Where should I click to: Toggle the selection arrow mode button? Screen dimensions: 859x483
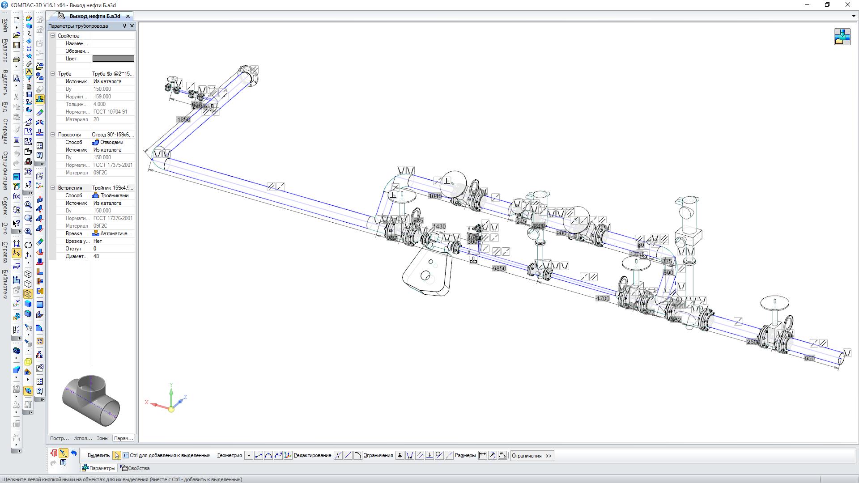[116, 455]
